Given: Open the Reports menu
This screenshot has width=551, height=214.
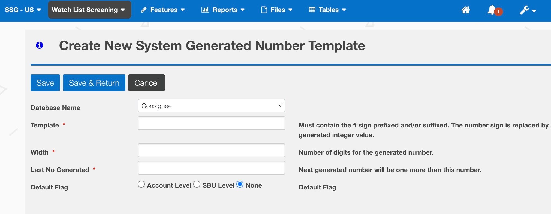Looking at the screenshot, I should 223,10.
